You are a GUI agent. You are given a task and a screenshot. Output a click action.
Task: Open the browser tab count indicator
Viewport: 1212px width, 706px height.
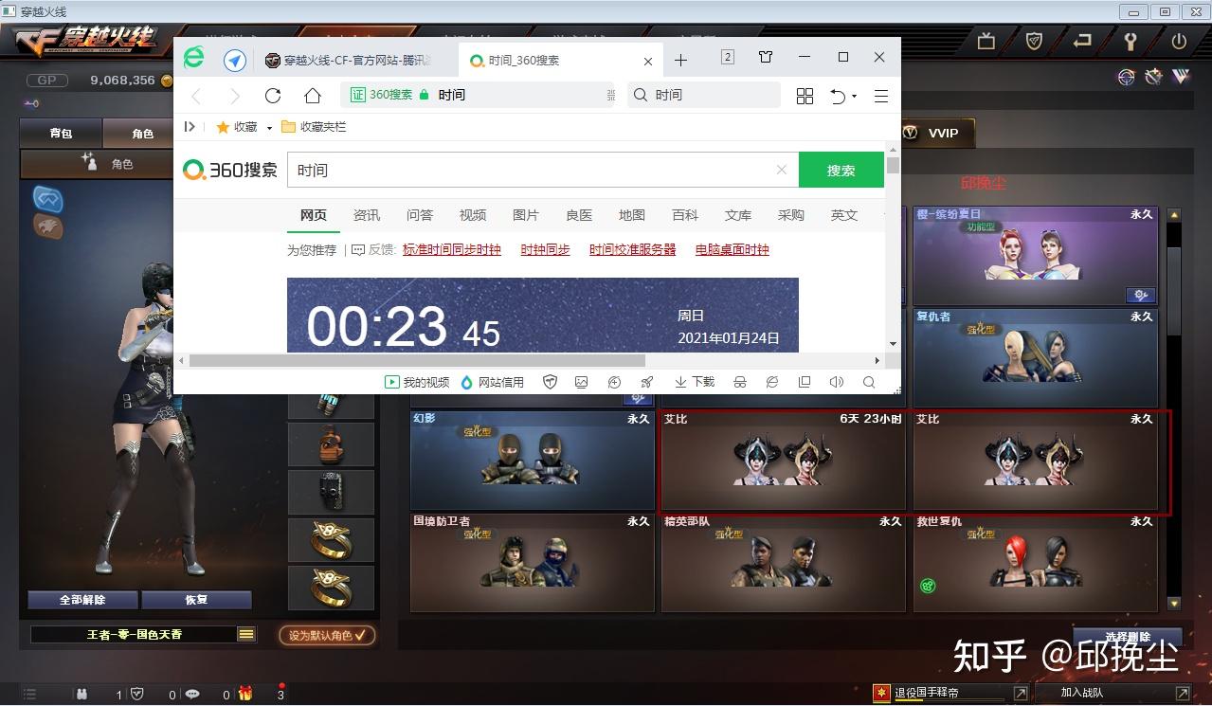click(x=728, y=57)
